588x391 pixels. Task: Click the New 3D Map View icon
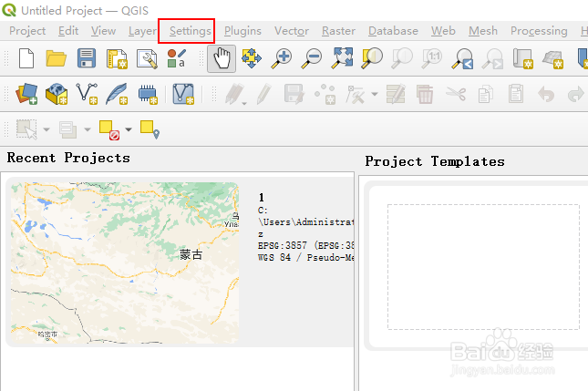point(552,59)
